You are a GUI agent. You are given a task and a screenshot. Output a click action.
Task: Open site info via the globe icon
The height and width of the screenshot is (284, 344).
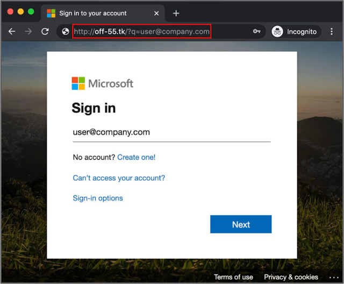(66, 32)
